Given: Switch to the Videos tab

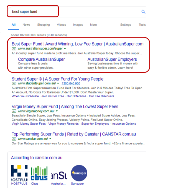Looking at the screenshot, I should point(61,25).
